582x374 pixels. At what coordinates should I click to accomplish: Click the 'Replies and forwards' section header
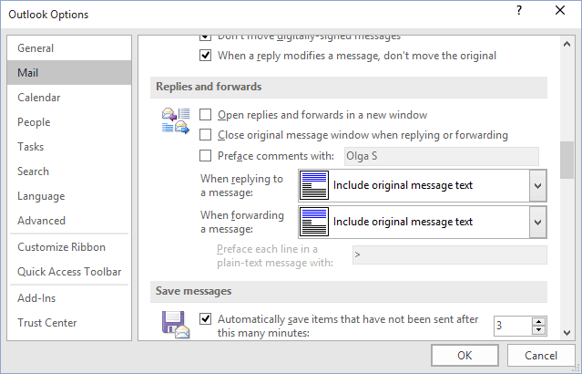[x=349, y=87]
